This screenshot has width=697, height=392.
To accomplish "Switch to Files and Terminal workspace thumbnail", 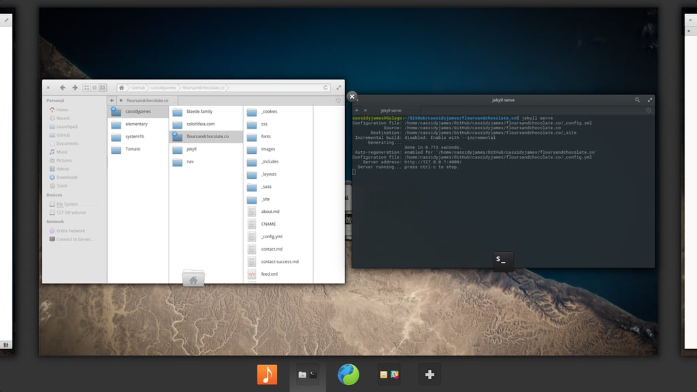I will [x=308, y=375].
